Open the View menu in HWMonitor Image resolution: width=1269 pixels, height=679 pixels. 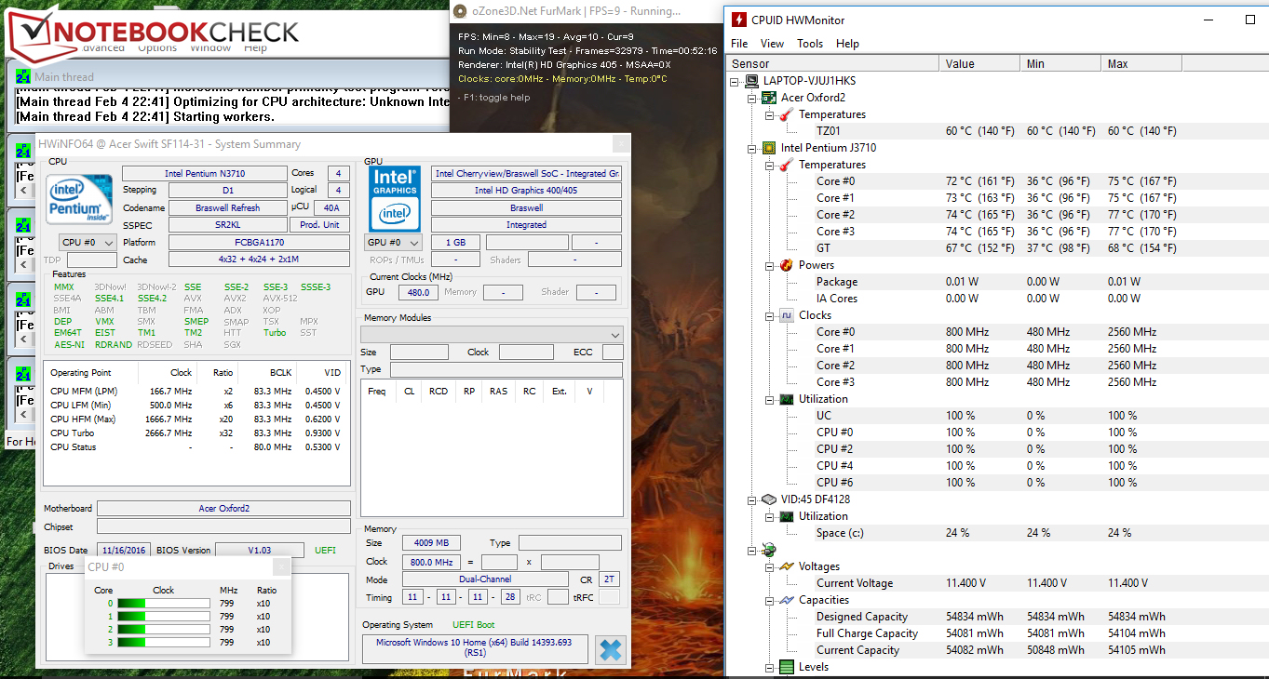tap(772, 44)
